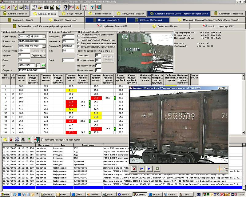The image size is (246, 197).
Task: Click the warning triangle toolbar icon
Action: (x=77, y=7)
